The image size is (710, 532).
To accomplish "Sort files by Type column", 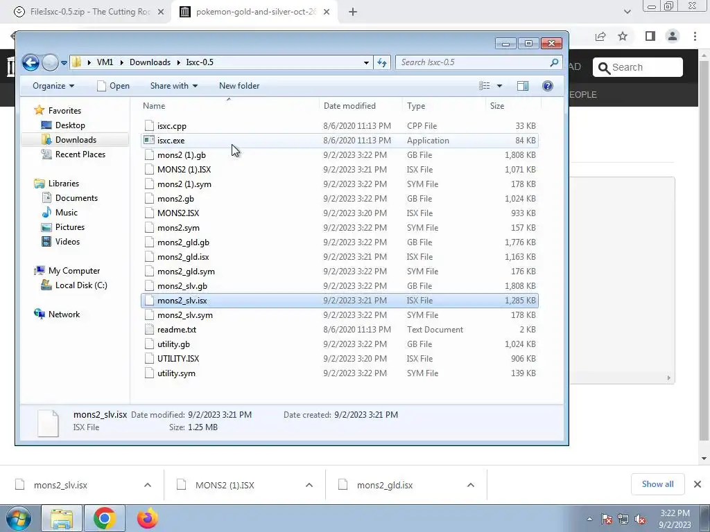I will click(x=444, y=106).
